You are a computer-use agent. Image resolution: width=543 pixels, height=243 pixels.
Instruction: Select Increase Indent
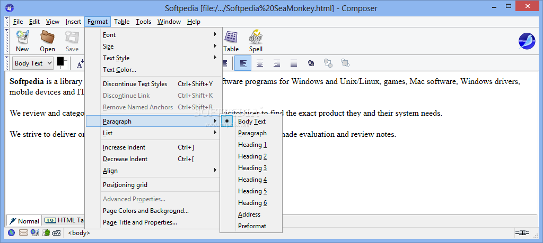153,147
